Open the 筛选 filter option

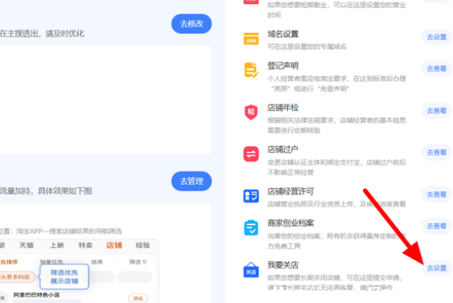[x=138, y=262]
